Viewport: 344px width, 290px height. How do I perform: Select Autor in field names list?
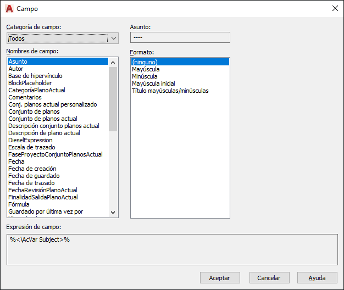15,69
